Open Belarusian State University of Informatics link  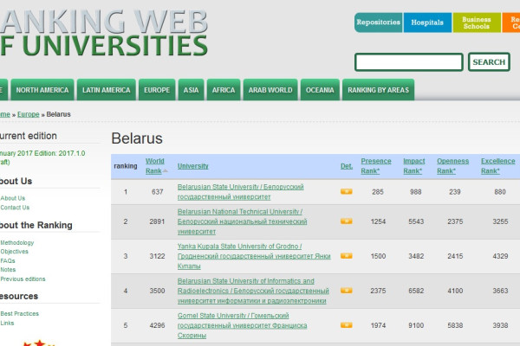[x=253, y=291]
